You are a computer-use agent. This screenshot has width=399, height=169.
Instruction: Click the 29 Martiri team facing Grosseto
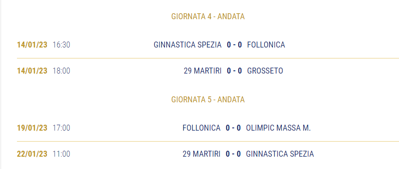coord(202,71)
